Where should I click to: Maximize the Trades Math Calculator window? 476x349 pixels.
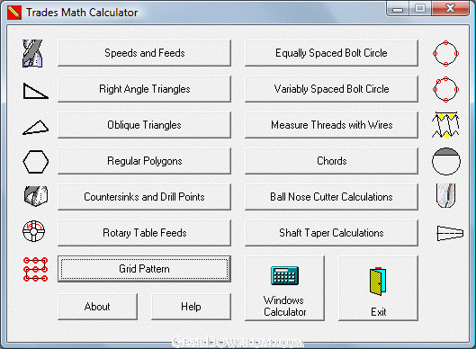(x=420, y=9)
